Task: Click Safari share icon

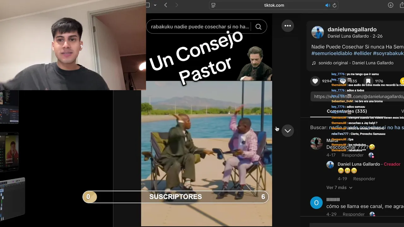Action: pyautogui.click(x=402, y=5)
